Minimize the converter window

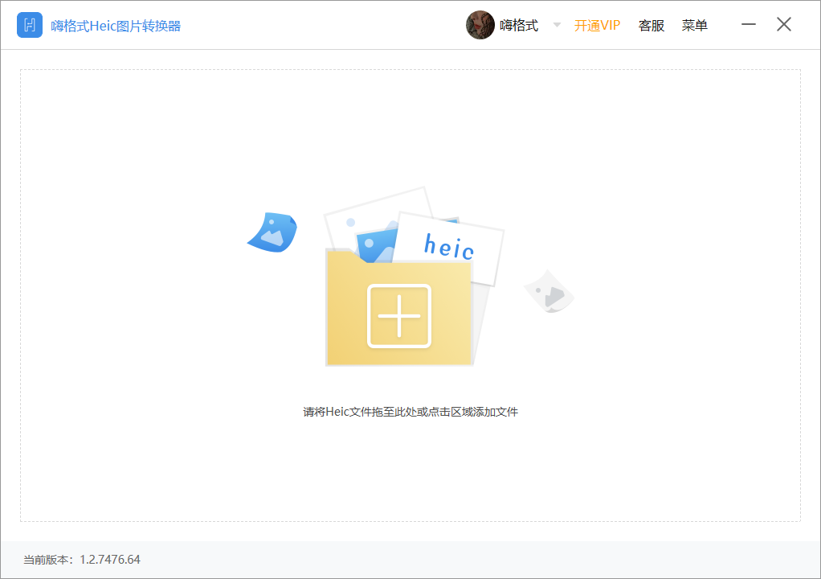pyautogui.click(x=749, y=25)
